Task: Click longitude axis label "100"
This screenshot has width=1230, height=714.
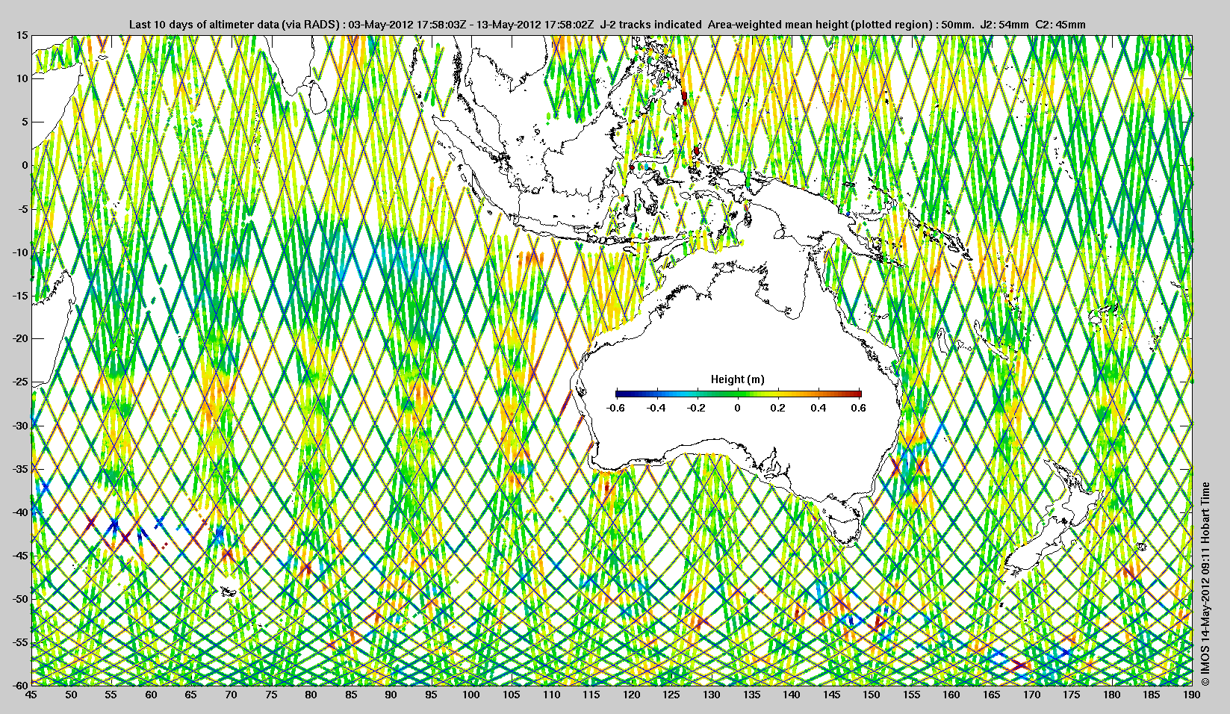Action: 470,695
